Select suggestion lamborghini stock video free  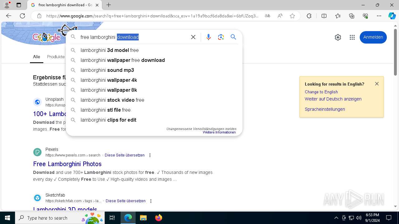154,100
